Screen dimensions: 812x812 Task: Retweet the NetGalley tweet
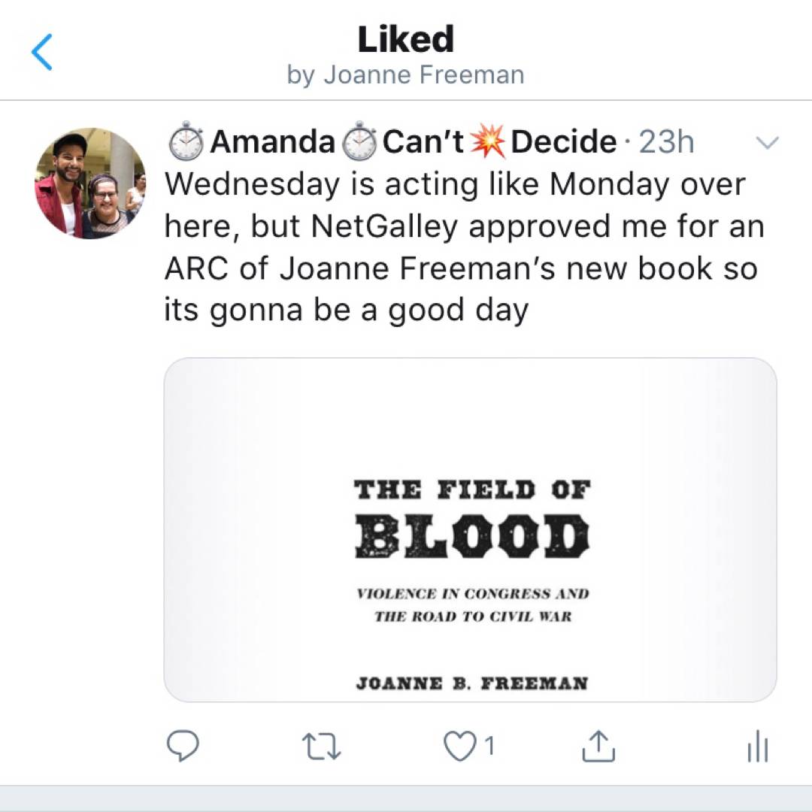coord(321,746)
